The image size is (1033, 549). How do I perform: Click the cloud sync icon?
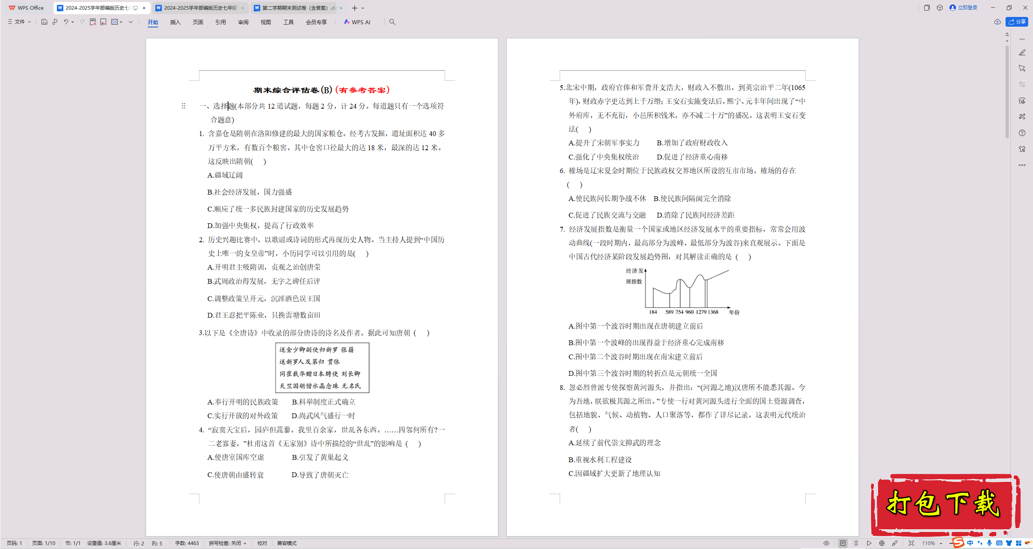pyautogui.click(x=997, y=22)
